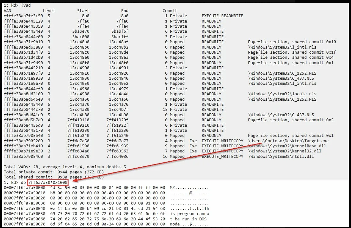Image resolution: width=351 pixels, height=228 pixels.
Task: Click the Total VADs summary line
Action: tap(65, 167)
